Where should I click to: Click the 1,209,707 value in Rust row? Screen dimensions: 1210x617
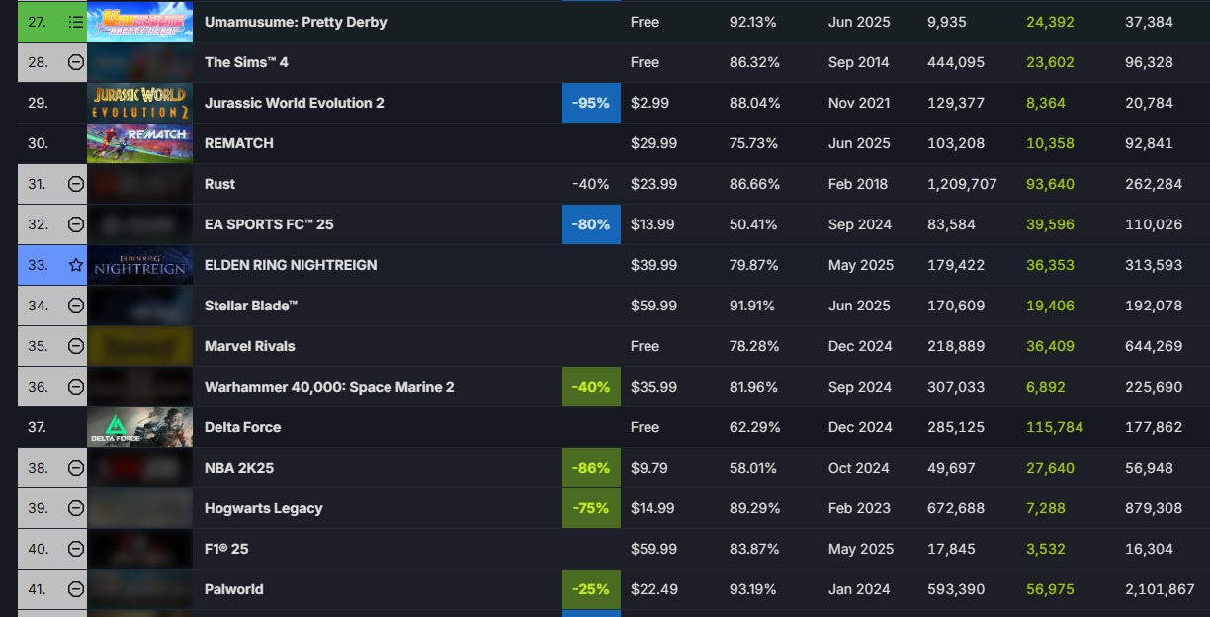tap(962, 184)
